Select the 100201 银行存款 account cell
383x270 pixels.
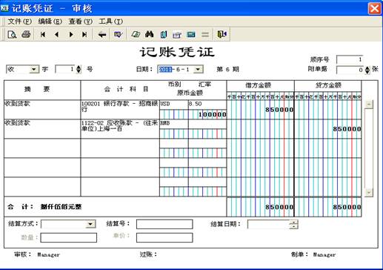120,110
